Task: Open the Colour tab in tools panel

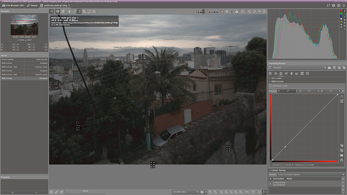Action: (x=281, y=73)
